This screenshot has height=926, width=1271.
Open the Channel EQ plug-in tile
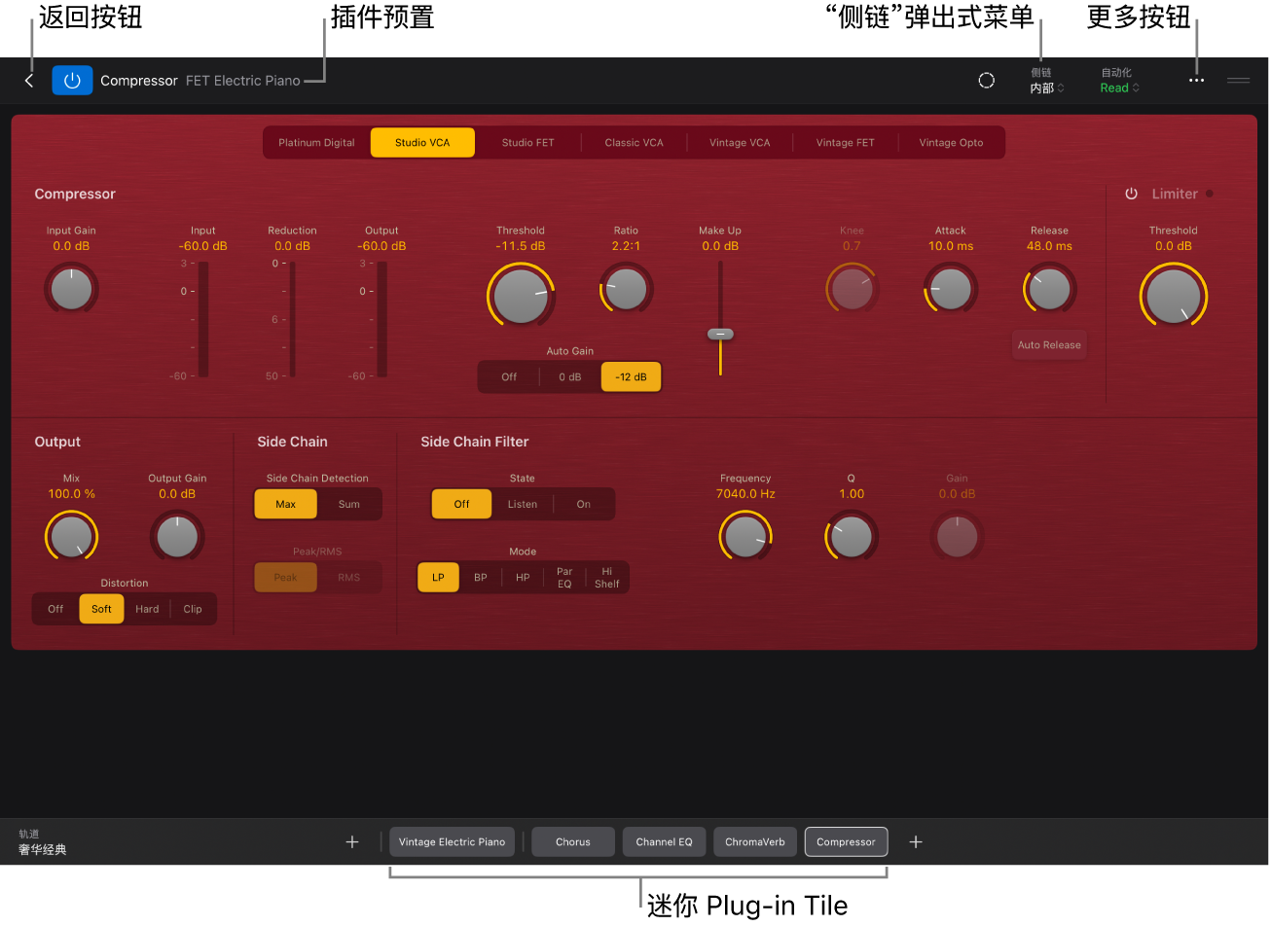pos(664,842)
